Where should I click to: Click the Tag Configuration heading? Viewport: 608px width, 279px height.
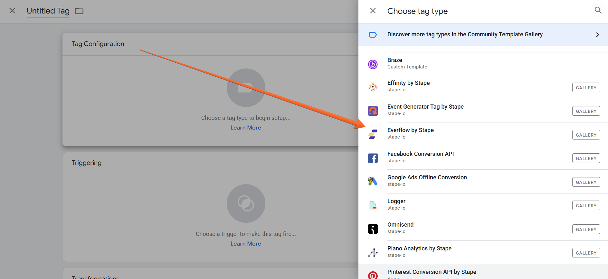98,44
